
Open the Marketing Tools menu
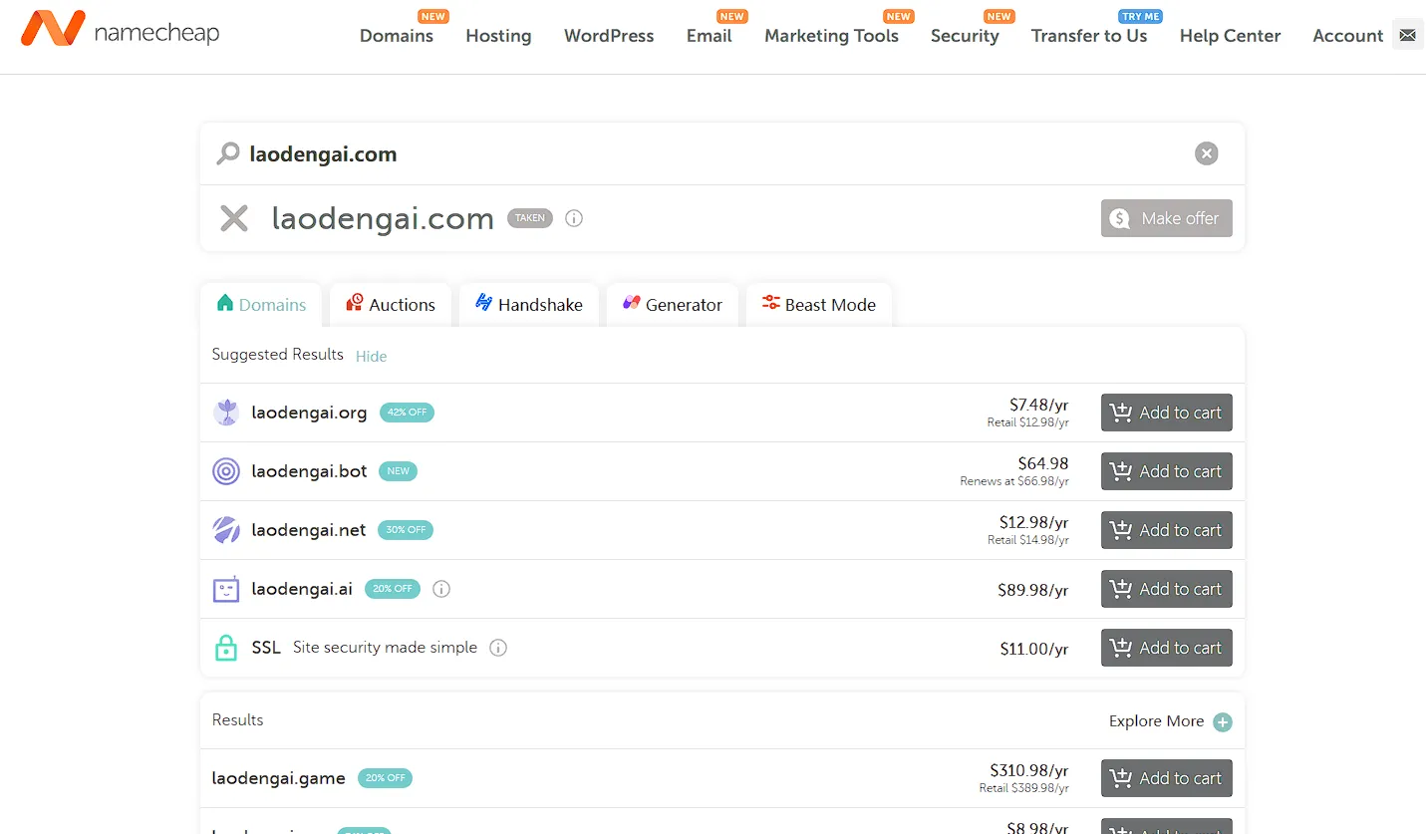pyautogui.click(x=831, y=36)
